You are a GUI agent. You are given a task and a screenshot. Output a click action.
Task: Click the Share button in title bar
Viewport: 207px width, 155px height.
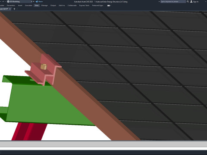[x=39, y=2]
